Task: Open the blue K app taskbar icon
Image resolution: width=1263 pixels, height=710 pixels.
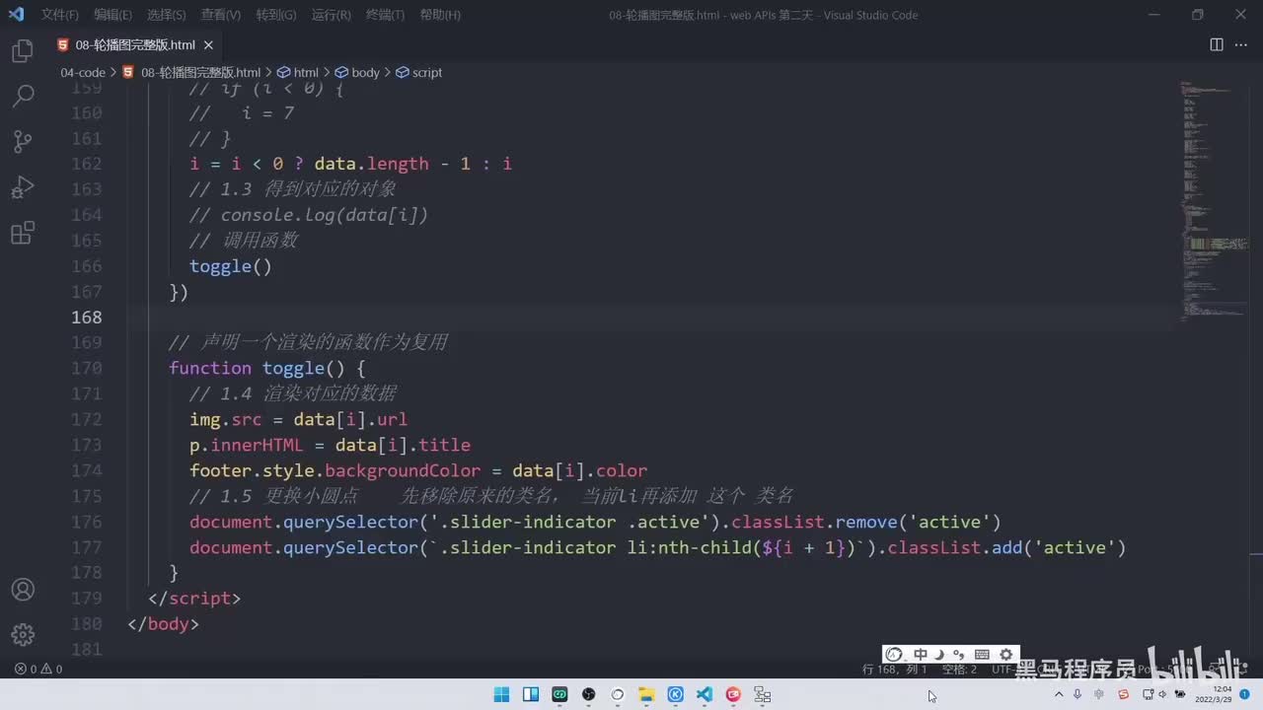Action: (676, 694)
